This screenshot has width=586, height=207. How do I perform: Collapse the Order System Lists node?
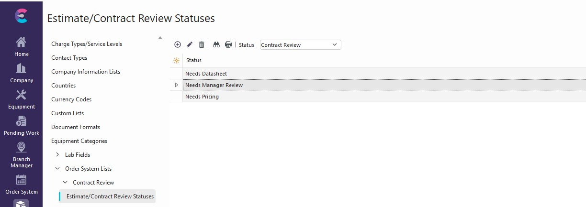pyautogui.click(x=58, y=169)
